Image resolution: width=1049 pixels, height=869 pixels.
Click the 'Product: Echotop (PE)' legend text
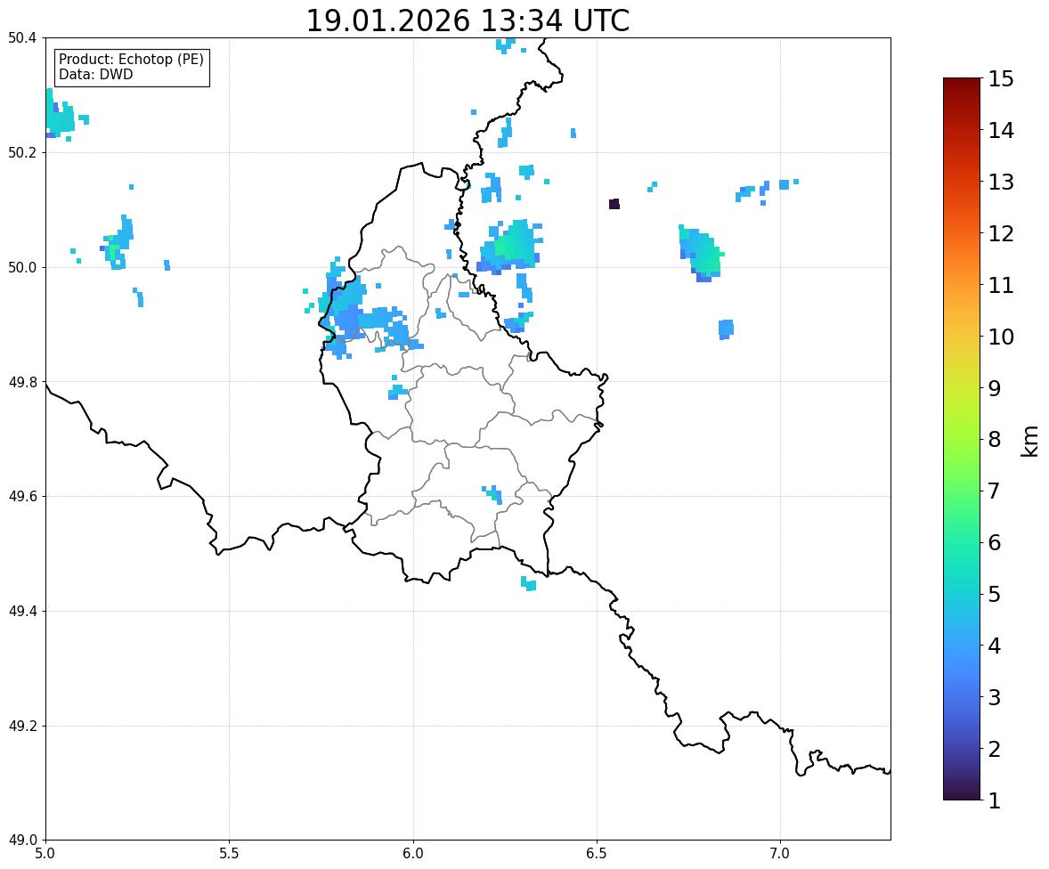[131, 60]
